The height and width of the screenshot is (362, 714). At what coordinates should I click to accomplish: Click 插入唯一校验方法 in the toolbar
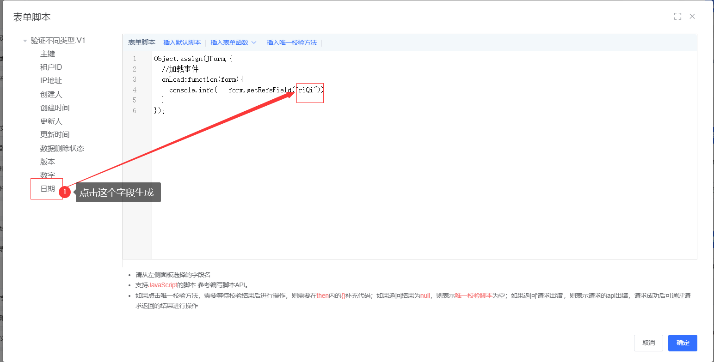tap(291, 42)
